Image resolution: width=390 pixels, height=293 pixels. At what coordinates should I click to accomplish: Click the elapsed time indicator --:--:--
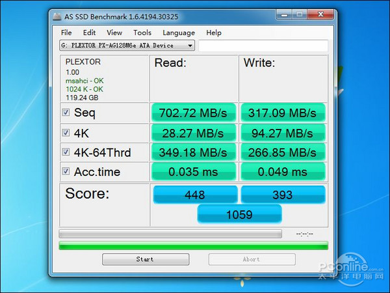tap(305, 234)
